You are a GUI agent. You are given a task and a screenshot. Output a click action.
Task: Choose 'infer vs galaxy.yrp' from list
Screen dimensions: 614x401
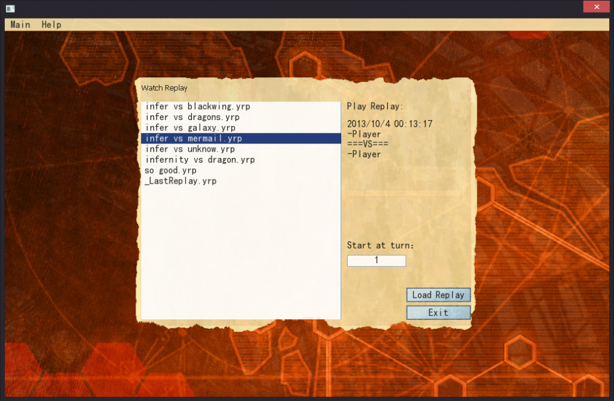(x=190, y=128)
